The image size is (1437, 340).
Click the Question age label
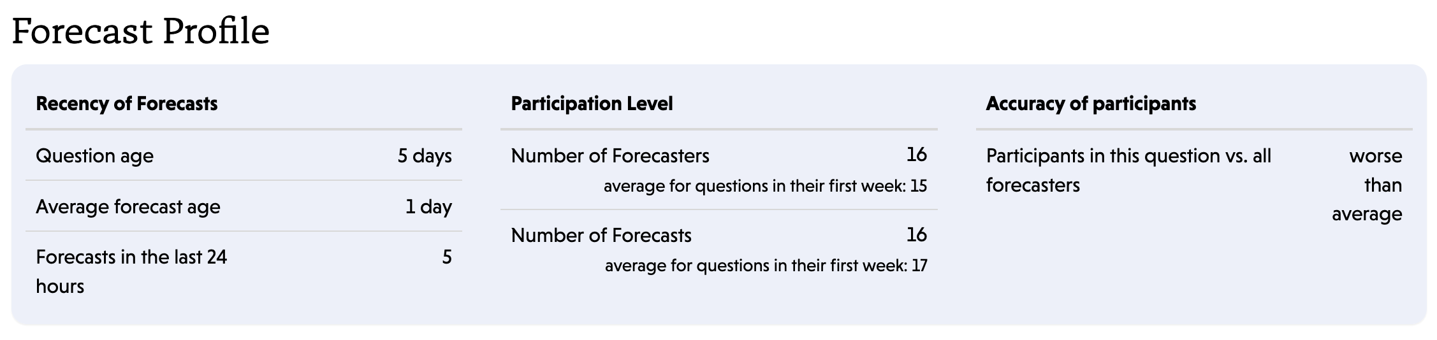(x=94, y=156)
